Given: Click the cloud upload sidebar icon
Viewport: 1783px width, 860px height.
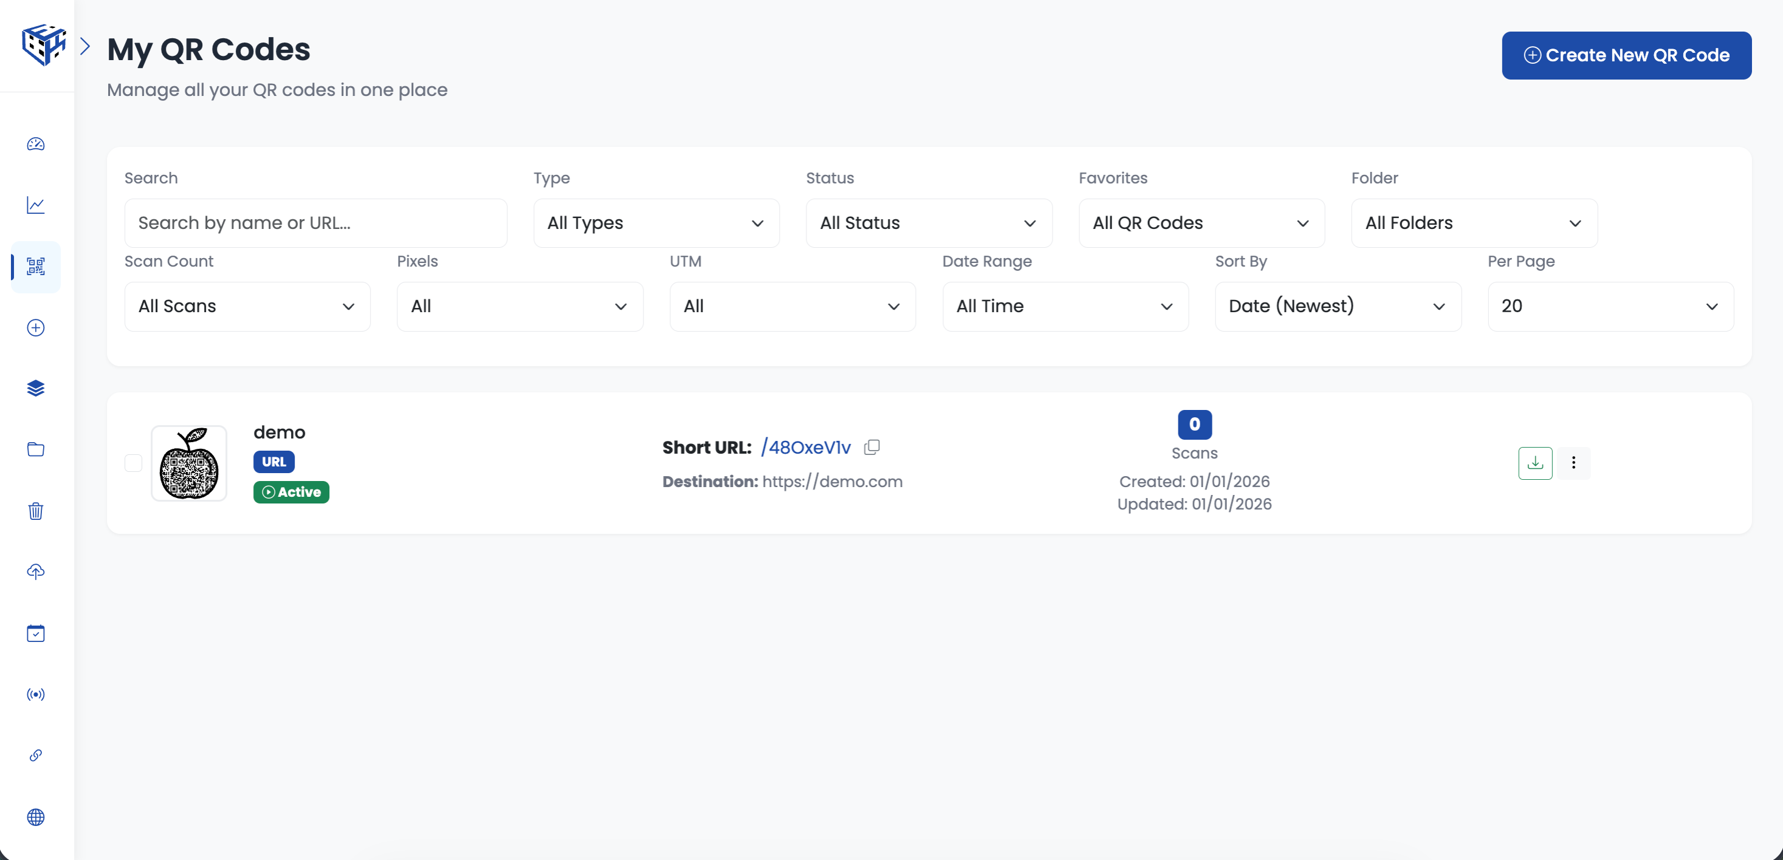Looking at the screenshot, I should pos(36,572).
